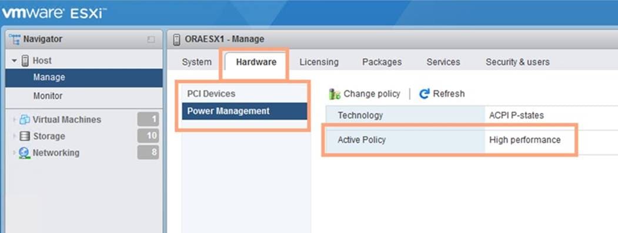618x233 pixels.
Task: Click the Networking count badge 8
Action: point(148,153)
